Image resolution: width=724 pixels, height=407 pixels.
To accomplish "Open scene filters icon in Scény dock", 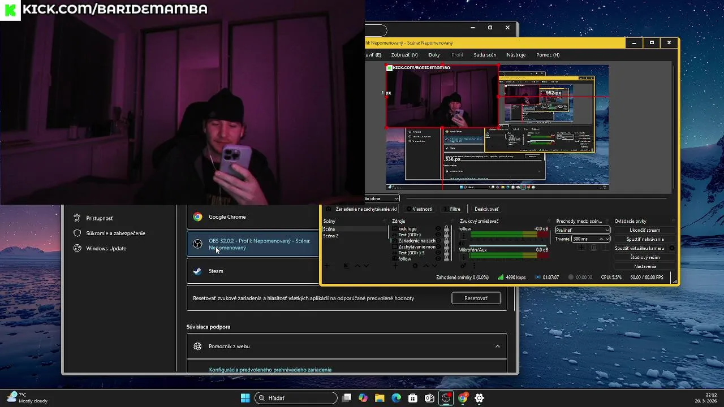I will pyautogui.click(x=346, y=265).
